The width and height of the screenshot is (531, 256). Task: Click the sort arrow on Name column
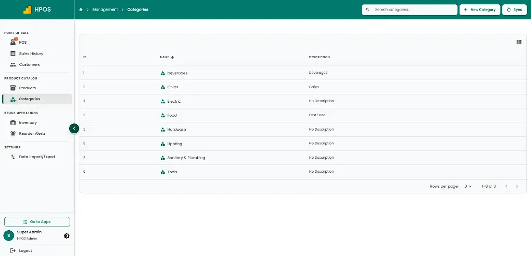[172, 57]
